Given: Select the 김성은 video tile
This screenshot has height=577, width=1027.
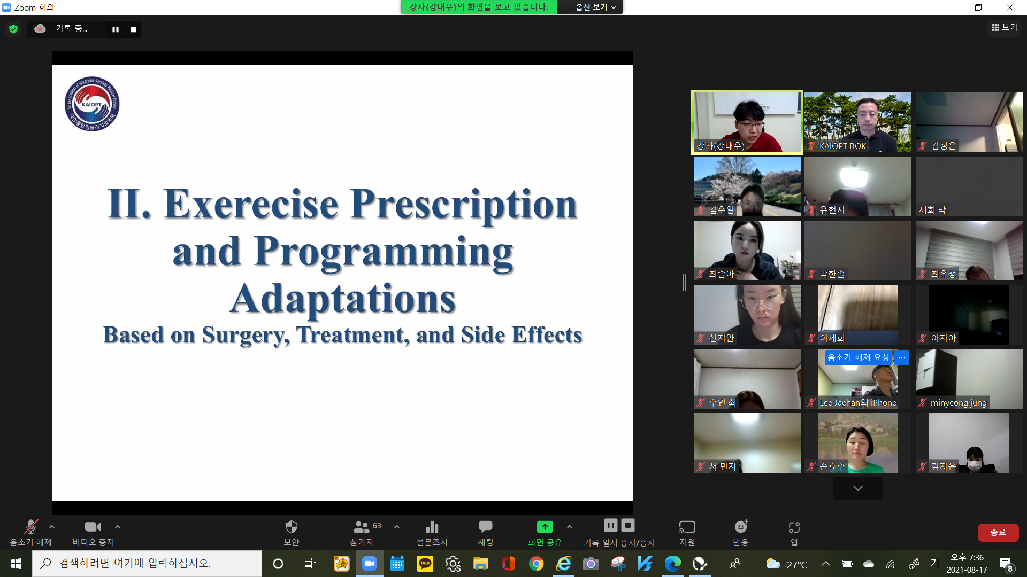Looking at the screenshot, I should click(x=969, y=122).
